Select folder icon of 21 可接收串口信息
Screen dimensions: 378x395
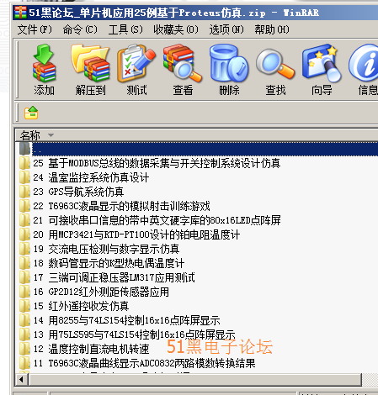coord(24,220)
